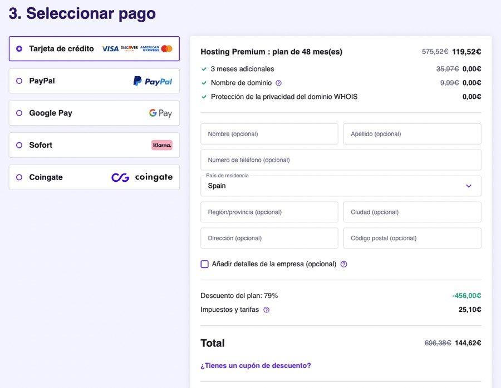Open the Impuestos y tarifas help icon

(266, 310)
